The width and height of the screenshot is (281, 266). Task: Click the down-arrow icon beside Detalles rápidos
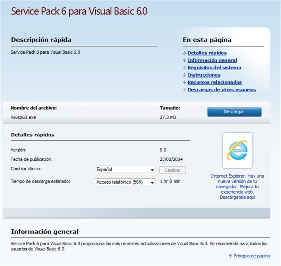[x=184, y=53]
